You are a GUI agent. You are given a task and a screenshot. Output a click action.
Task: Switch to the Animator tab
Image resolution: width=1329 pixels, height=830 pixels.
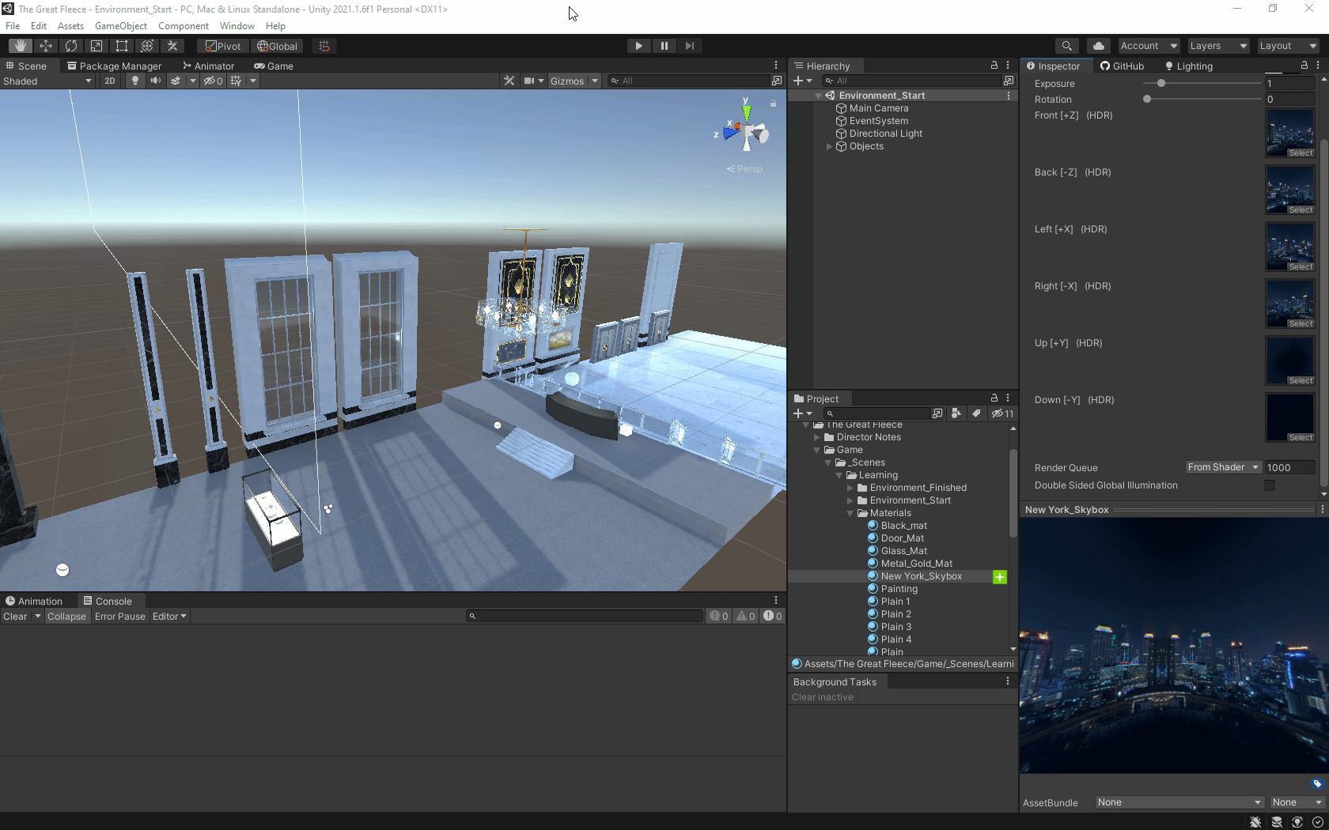(x=208, y=66)
